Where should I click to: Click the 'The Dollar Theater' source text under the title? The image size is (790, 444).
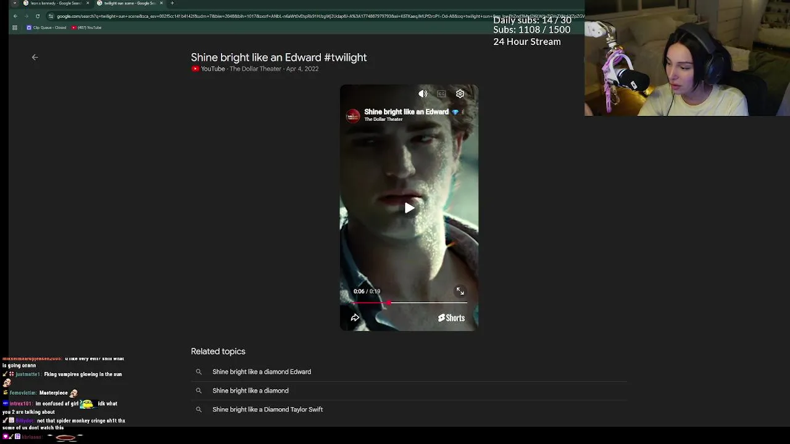[256, 69]
